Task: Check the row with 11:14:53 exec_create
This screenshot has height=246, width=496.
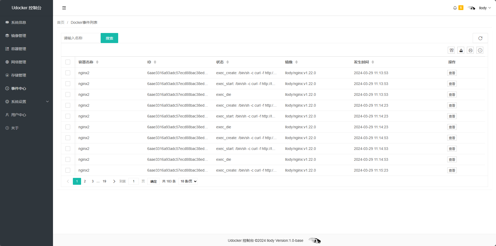Action: 68,138
